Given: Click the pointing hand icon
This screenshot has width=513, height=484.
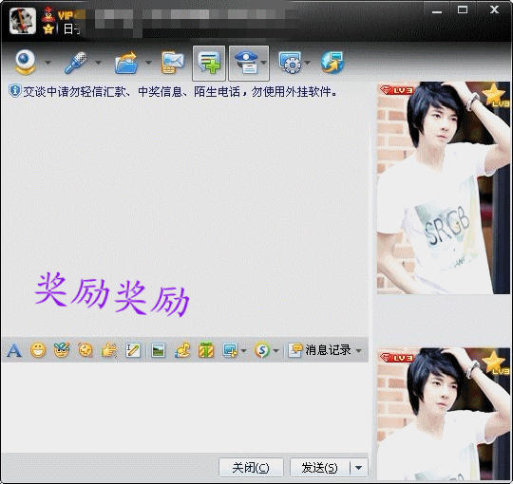Looking at the screenshot, I should (x=109, y=351).
